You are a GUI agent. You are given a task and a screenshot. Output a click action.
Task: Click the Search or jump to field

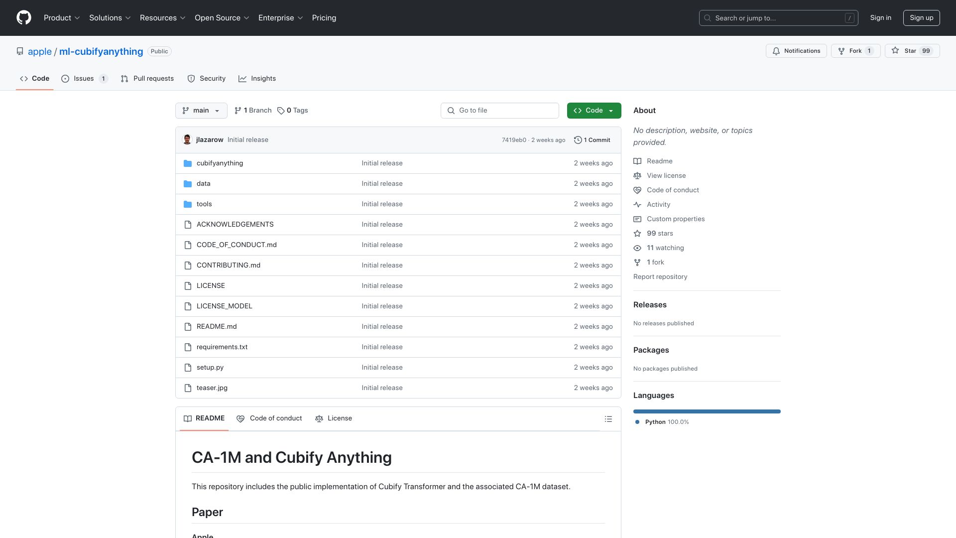779,18
